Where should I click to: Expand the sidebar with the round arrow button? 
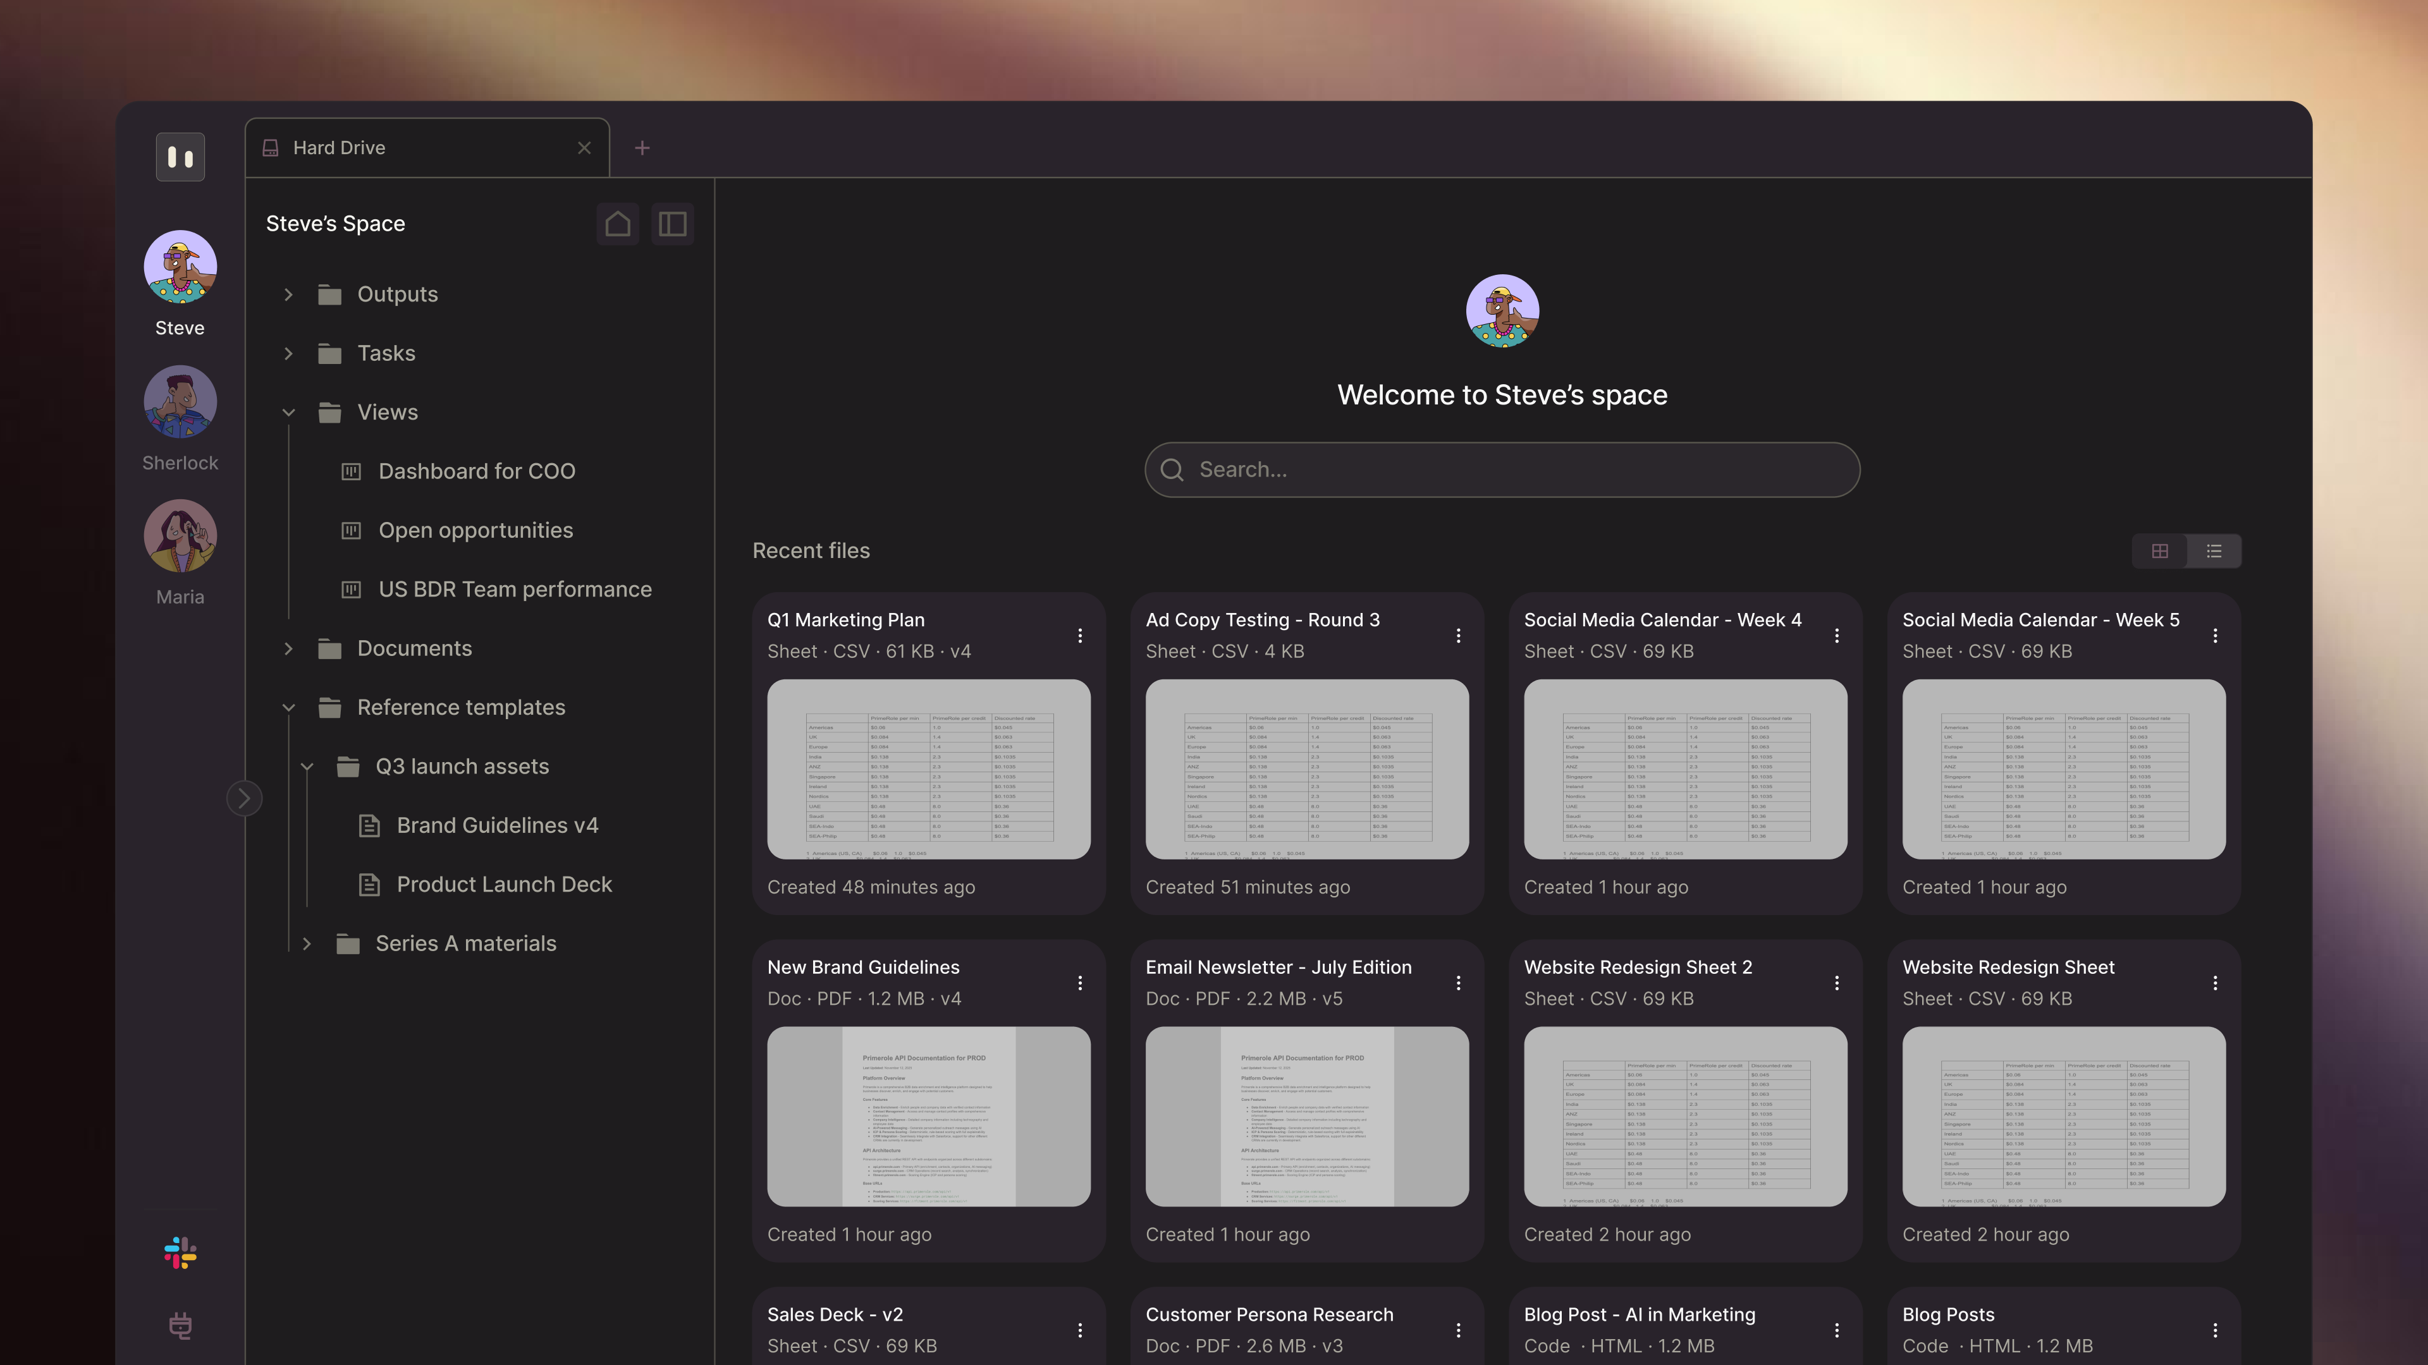click(244, 799)
